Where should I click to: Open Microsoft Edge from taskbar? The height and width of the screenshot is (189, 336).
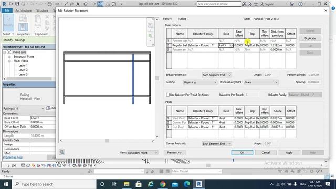click(187, 184)
